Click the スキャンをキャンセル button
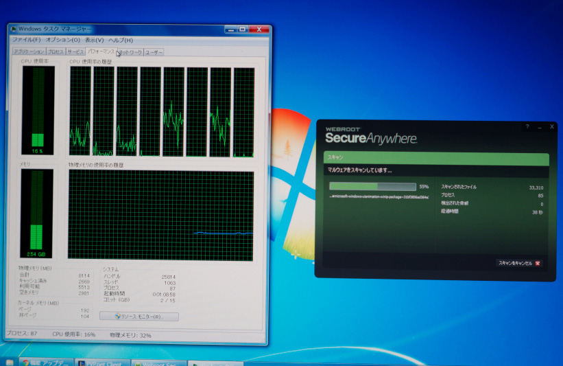The width and height of the screenshot is (563, 366). [519, 263]
